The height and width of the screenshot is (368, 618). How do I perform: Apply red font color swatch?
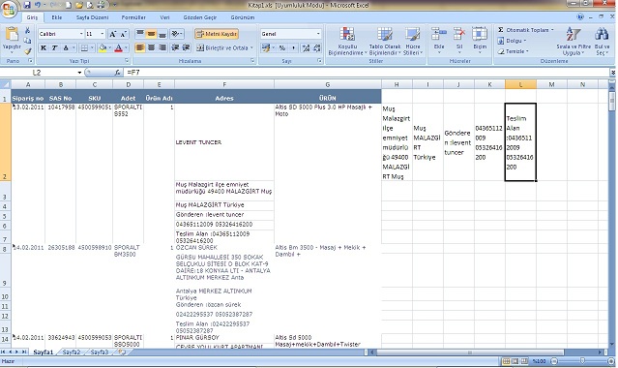tap(119, 48)
